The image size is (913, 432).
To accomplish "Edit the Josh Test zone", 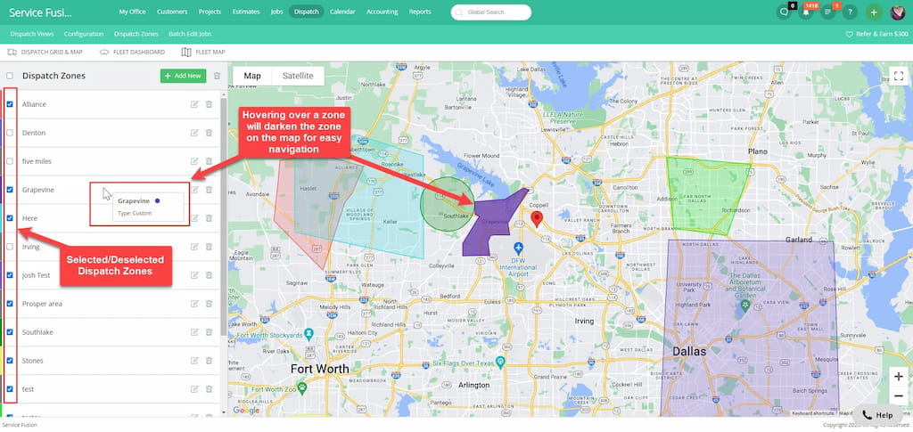I will (194, 275).
